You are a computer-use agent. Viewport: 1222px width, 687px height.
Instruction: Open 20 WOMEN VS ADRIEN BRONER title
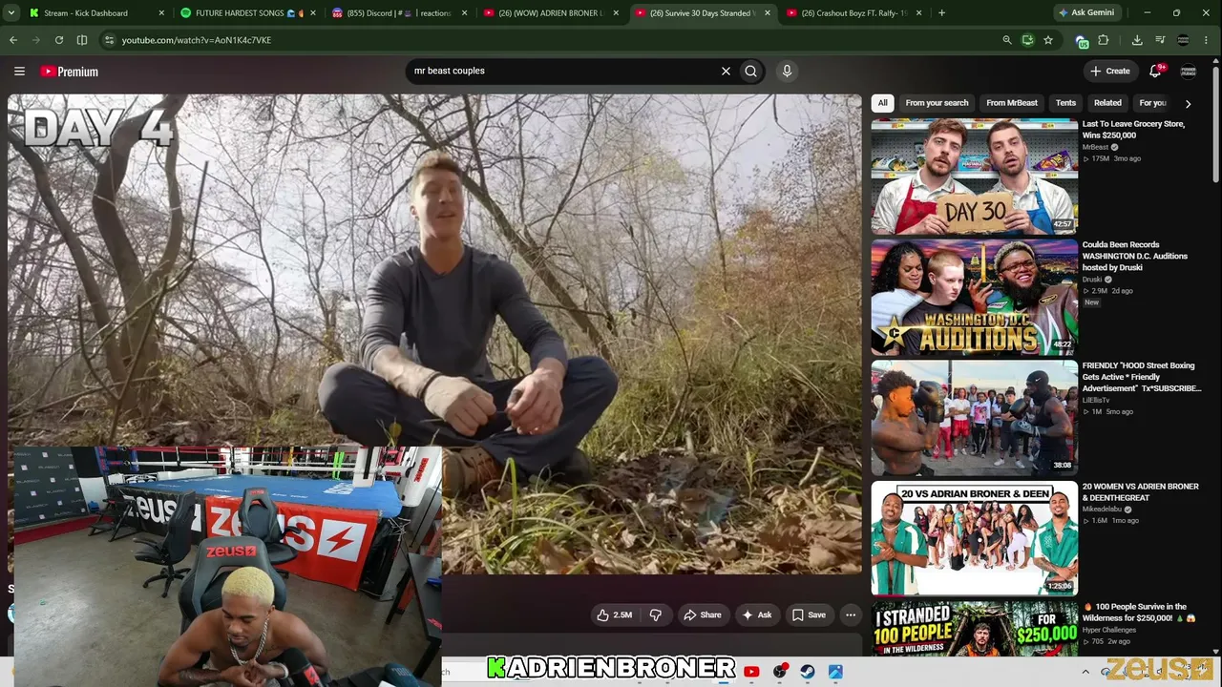coord(1140,492)
